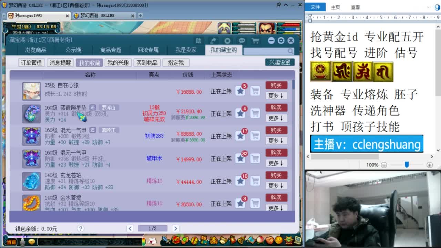Switch to the 公示期 tab
Viewport: 441px width, 248px height.
[x=73, y=50]
